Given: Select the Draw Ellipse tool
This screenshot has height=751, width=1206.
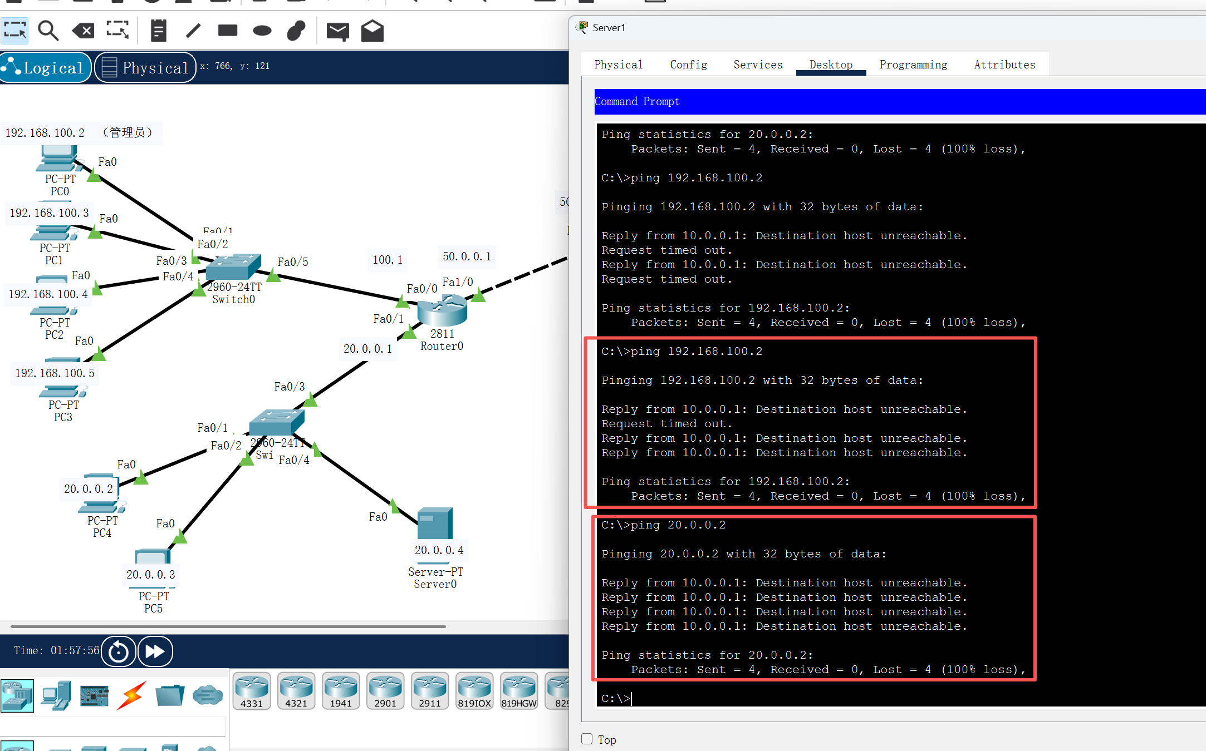Looking at the screenshot, I should [x=262, y=31].
